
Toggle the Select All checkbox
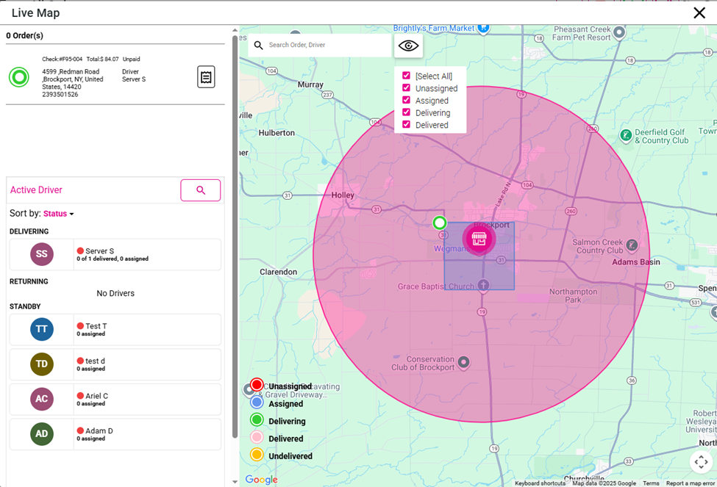[406, 76]
